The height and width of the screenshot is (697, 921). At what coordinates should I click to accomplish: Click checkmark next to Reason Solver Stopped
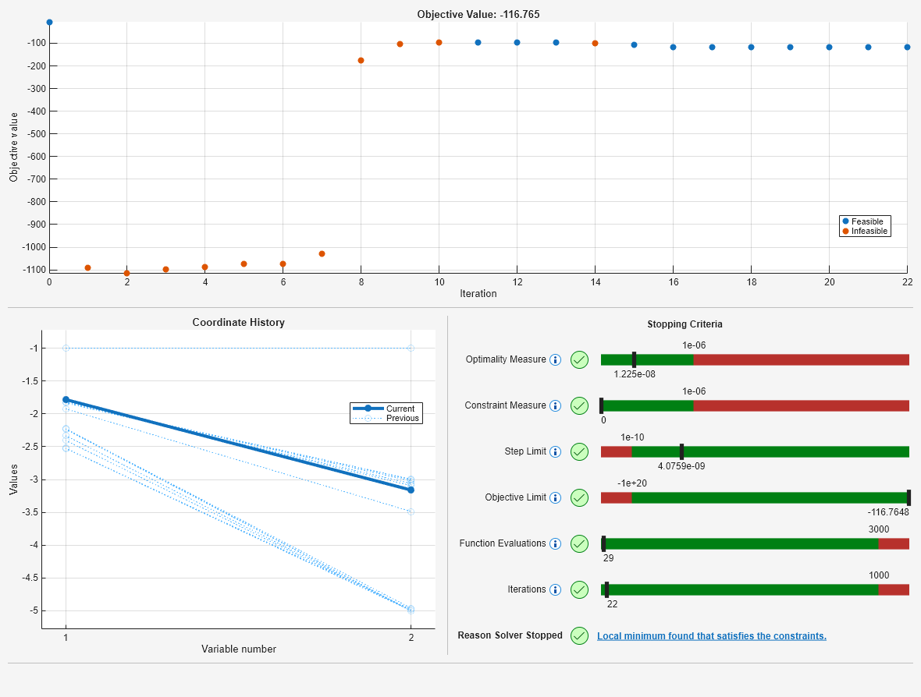[580, 636]
